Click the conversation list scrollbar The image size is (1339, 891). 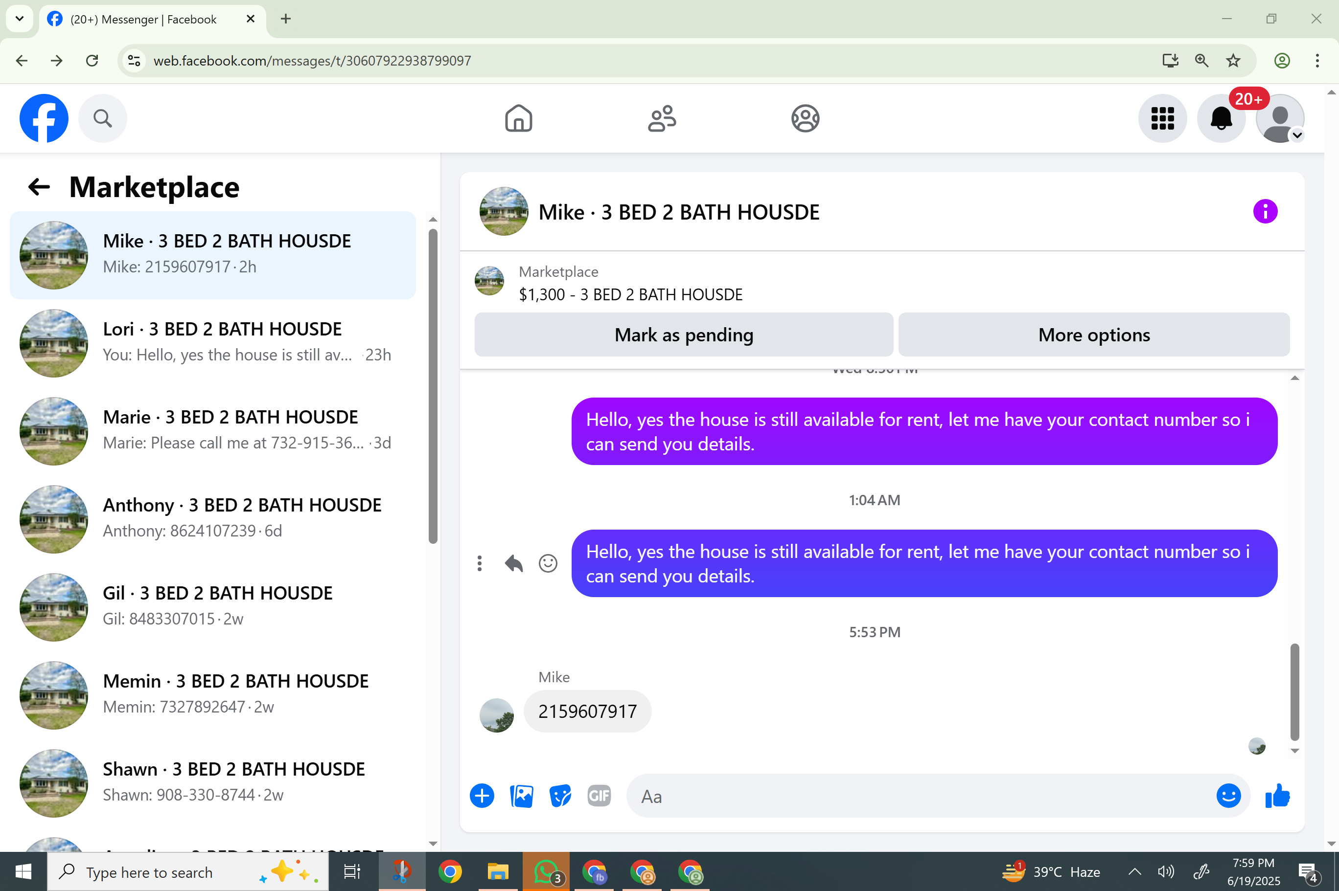433,386
